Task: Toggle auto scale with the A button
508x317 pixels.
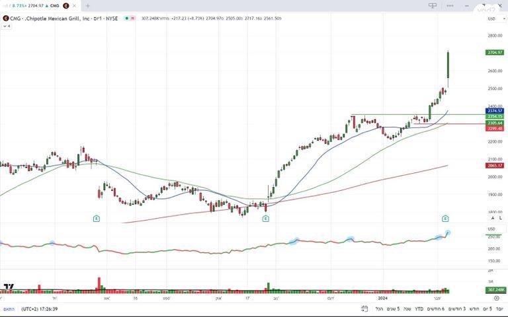Action: tap(491, 218)
